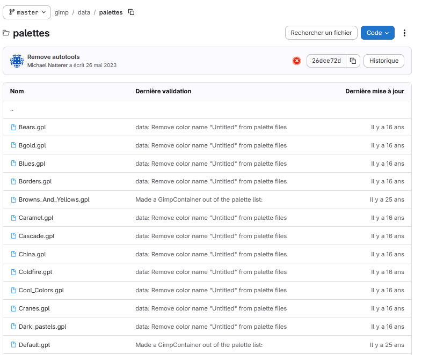Click Rechercher un fichier button
The image size is (429, 355).
(x=321, y=33)
